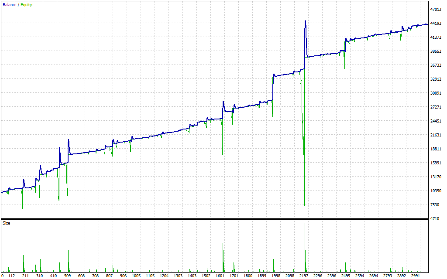447x279 pixels.
Task: Click the 509 trade marker on the x-axis
Action: tap(68, 276)
